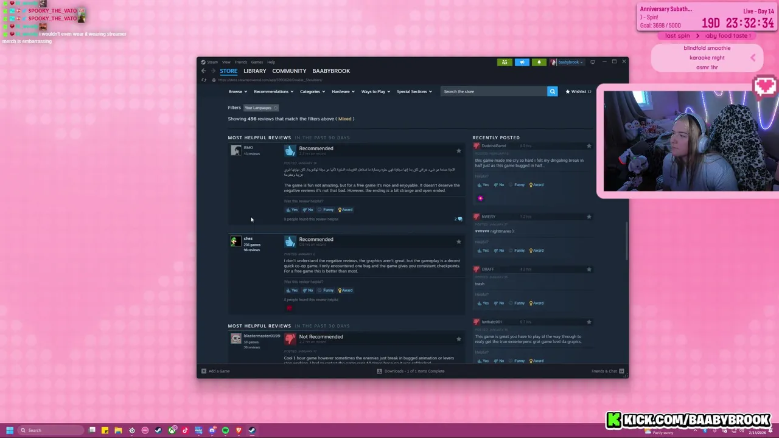Click the green friends activity button
This screenshot has height=438, width=779.
(505, 62)
